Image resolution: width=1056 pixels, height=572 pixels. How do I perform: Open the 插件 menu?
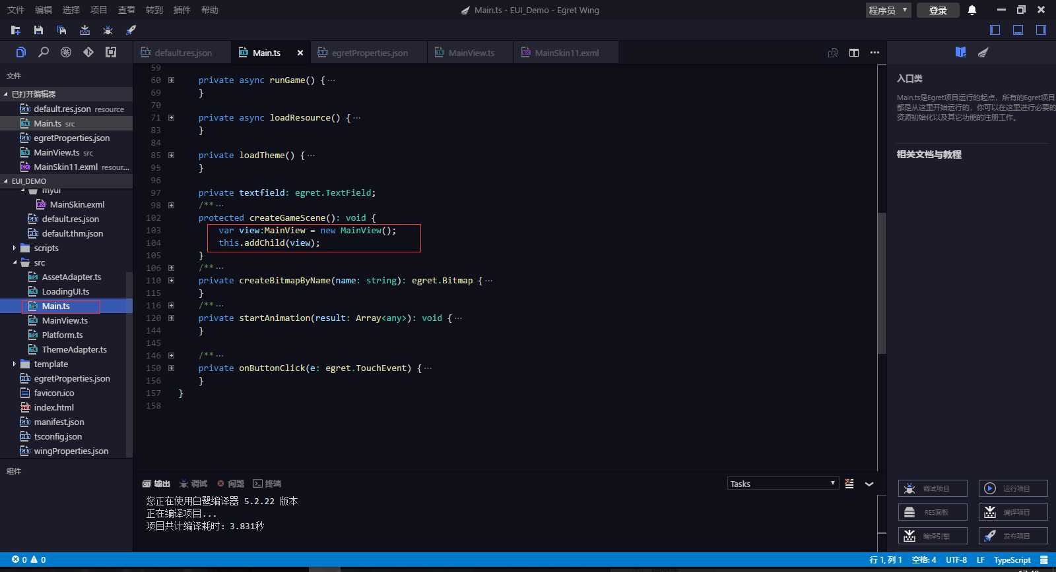pos(181,10)
